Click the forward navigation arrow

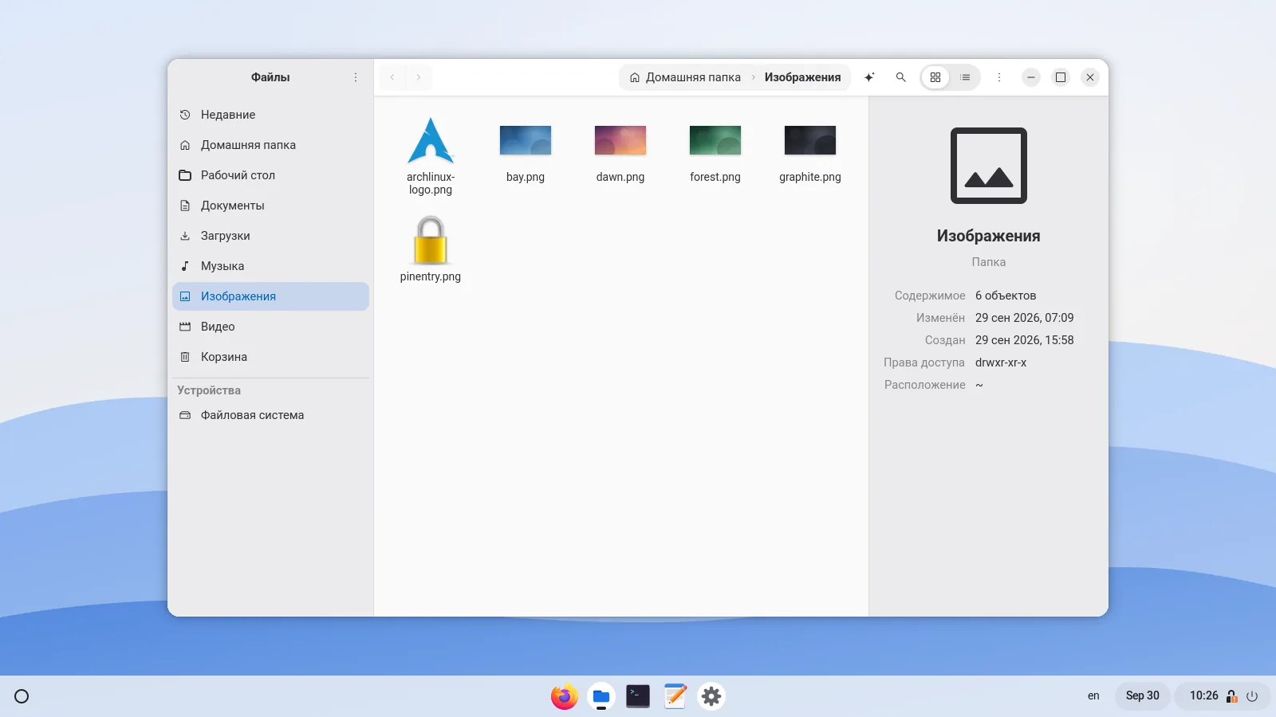(x=419, y=77)
